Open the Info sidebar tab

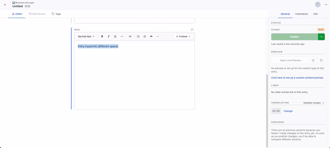point(315,14)
